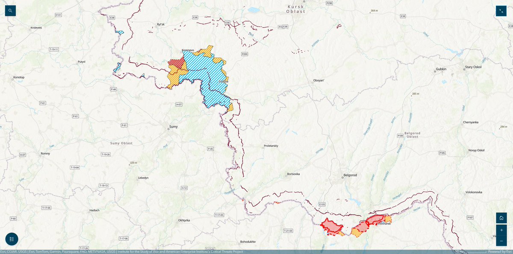513x254 pixels.
Task: Select the T-17-26 road shield
Action: tap(84, 248)
